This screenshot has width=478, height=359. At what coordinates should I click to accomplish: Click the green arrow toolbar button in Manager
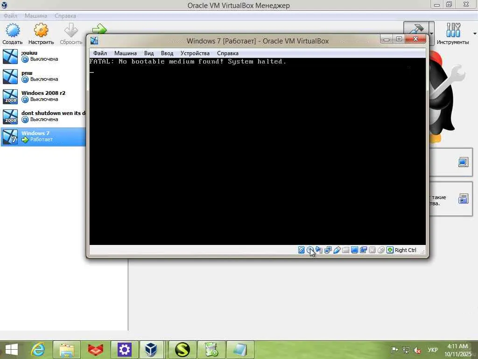point(99,29)
